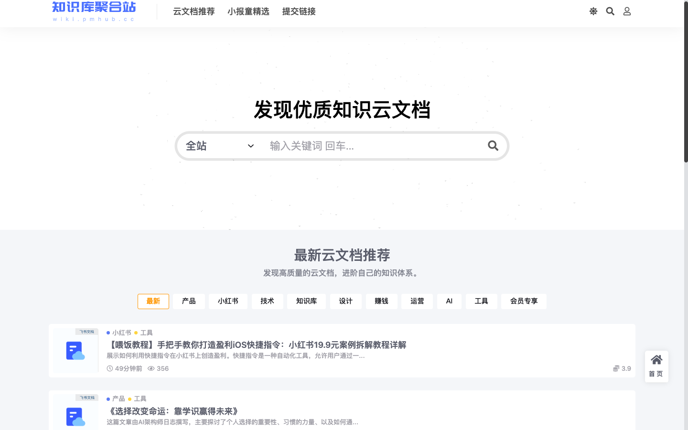Viewport: 688px width, 430px height.
Task: Click the coin icon showing 3.9 points
Action: click(615, 368)
